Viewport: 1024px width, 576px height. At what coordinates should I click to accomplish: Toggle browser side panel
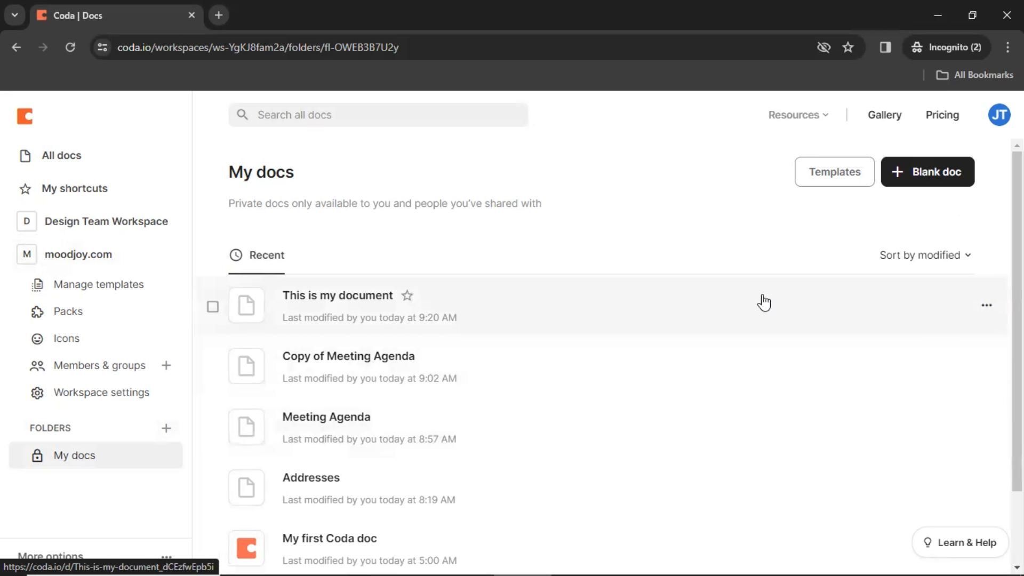coord(885,47)
